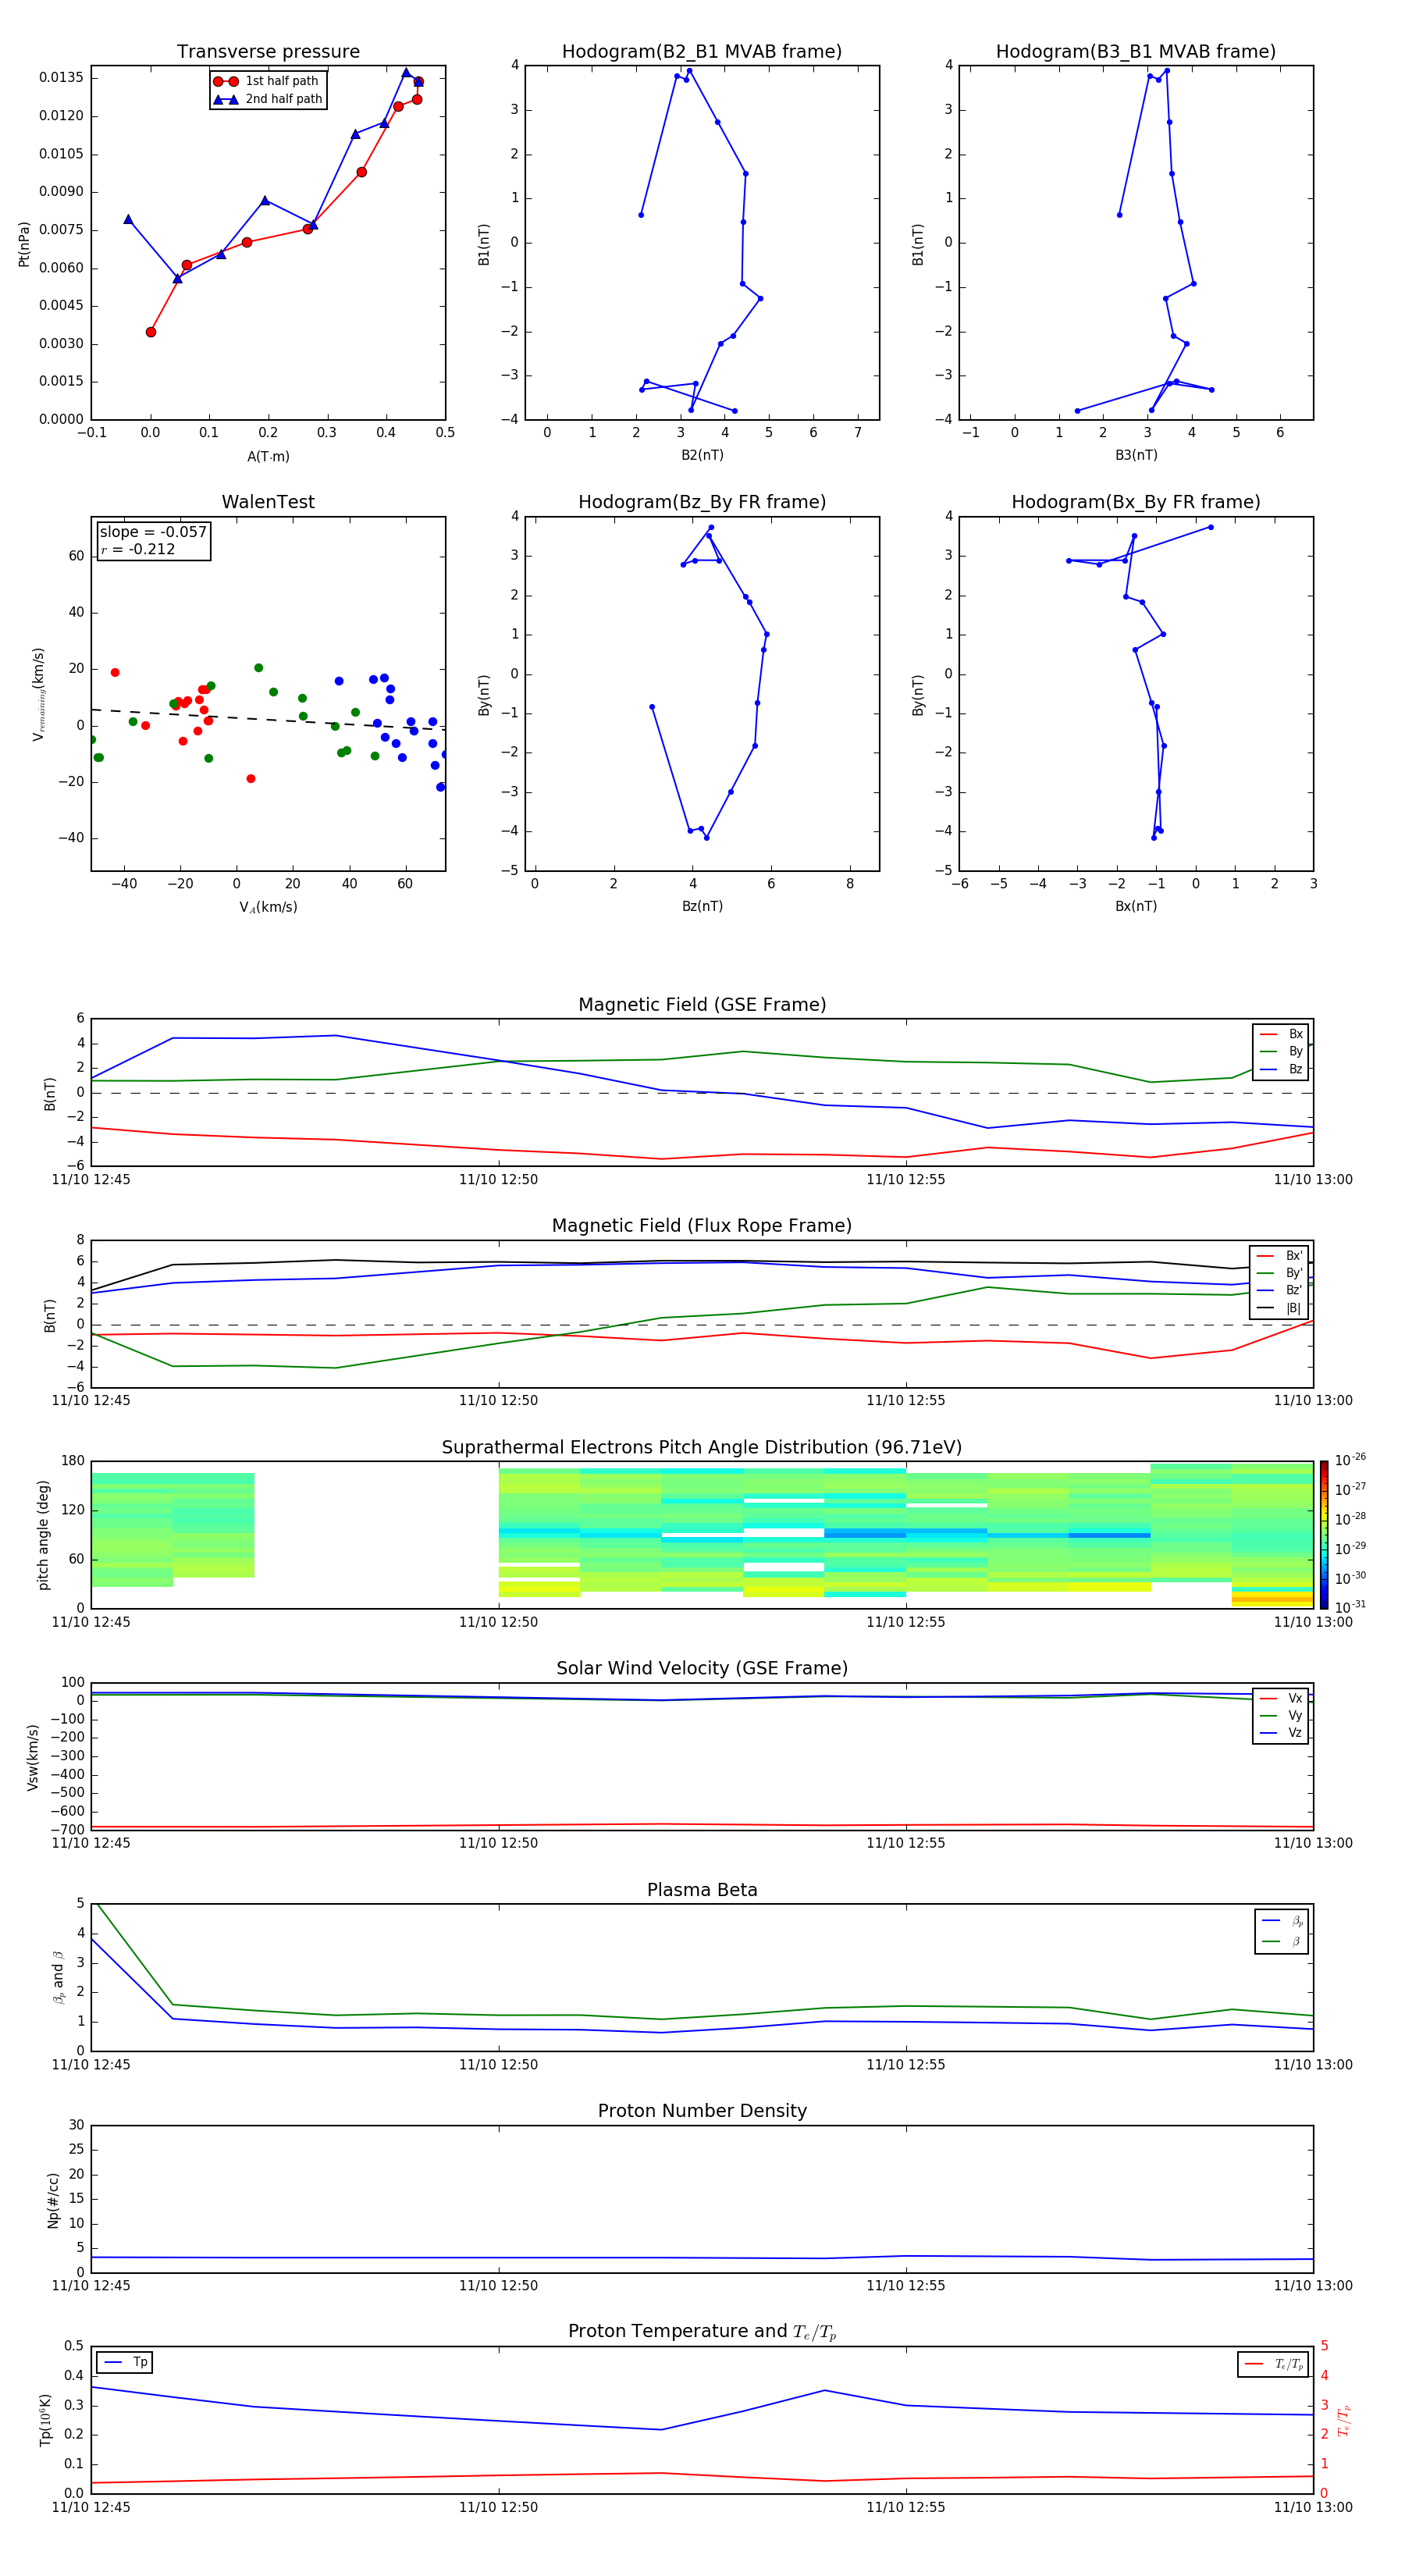The height and width of the screenshot is (2576, 1405).
Task: Click 'B2(nT)' x-axis label
Action: tap(702, 455)
